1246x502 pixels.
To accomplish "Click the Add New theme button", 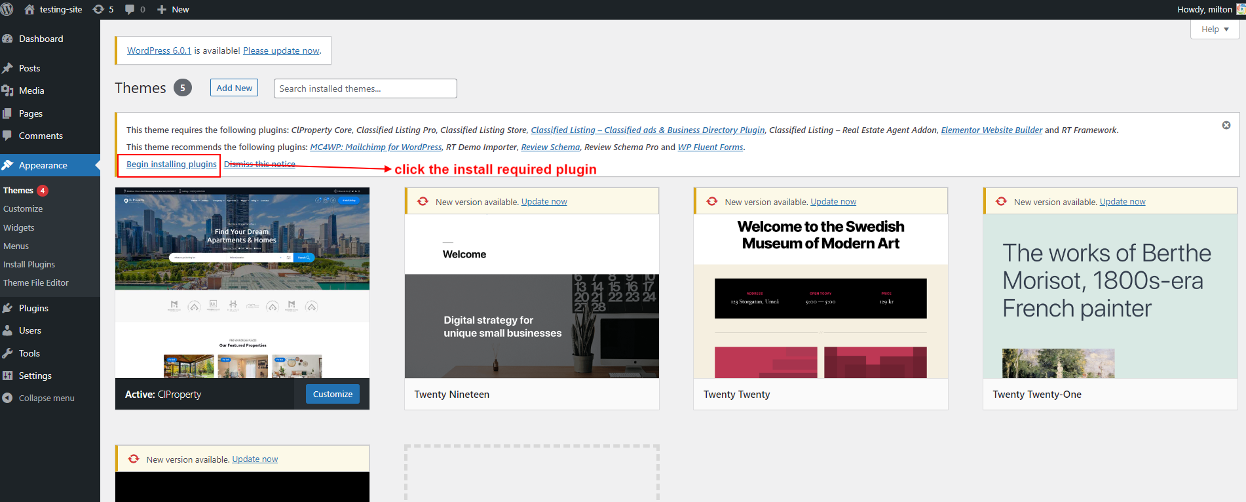I will click(x=234, y=88).
